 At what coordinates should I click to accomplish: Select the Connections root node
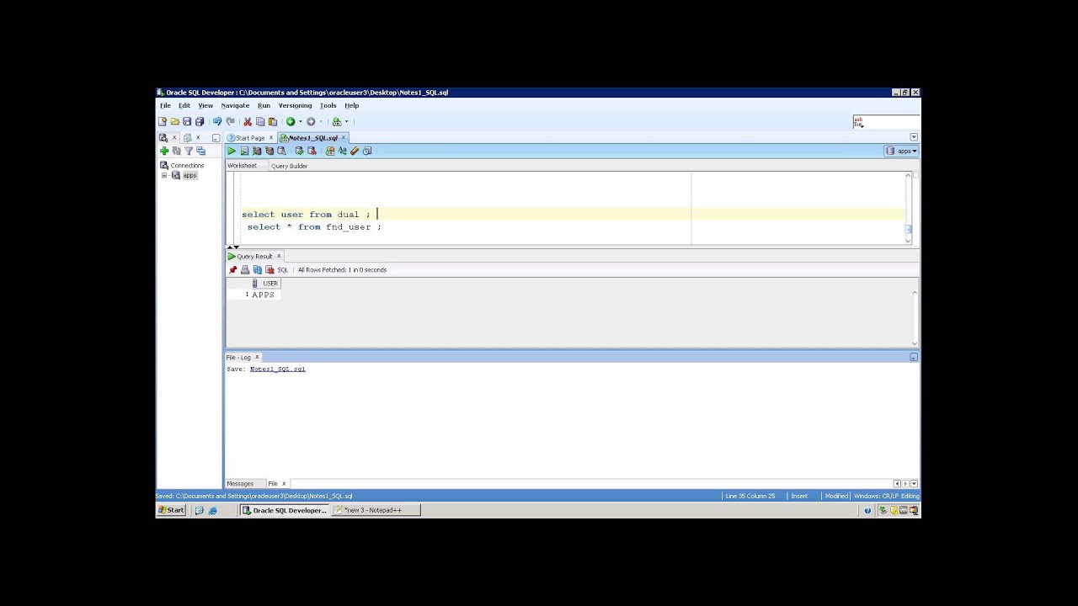187,165
